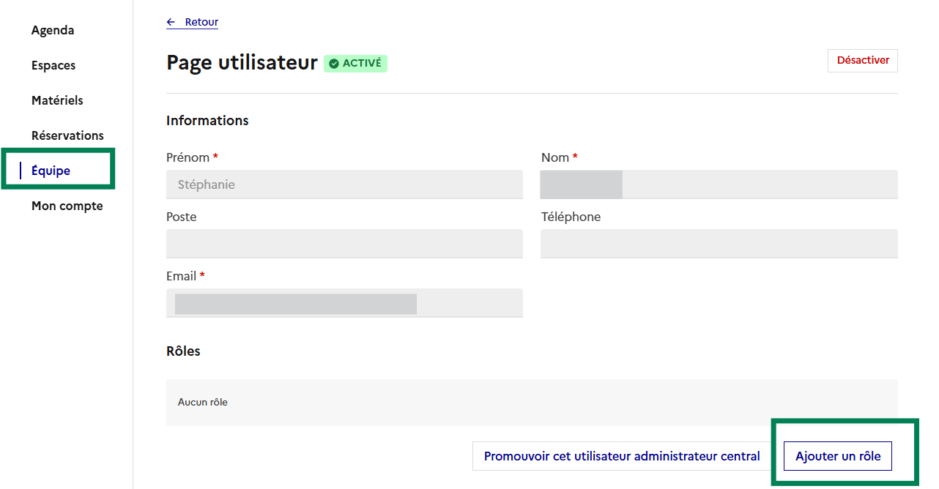Click the Prénom field containing Stéphanie
Viewport: 939px width, 489px height.
tap(344, 184)
